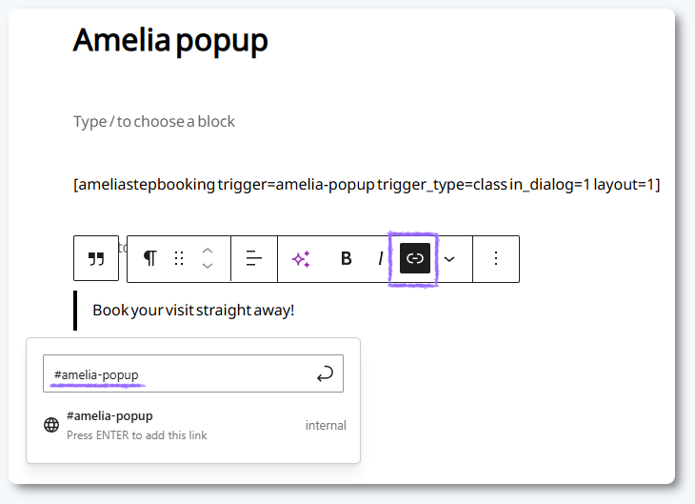This screenshot has height=504, width=695.
Task: Move the block up with the up arrow
Action: pos(208,252)
